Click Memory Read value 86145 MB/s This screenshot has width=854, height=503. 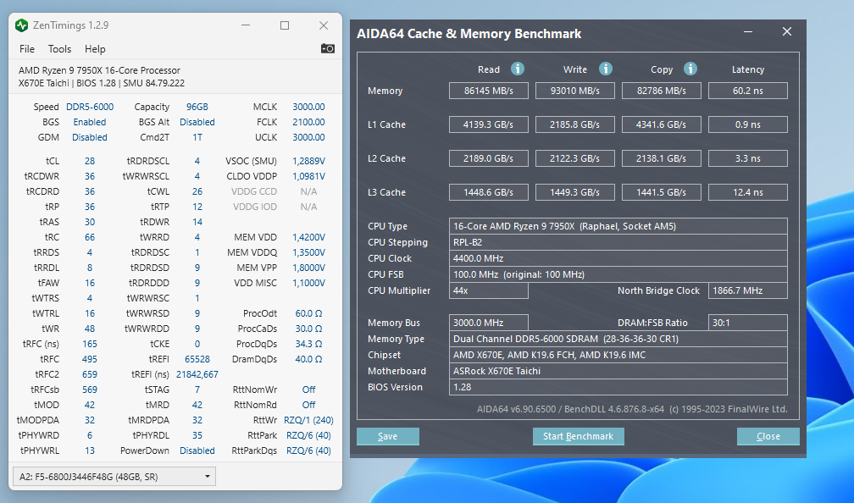(489, 91)
